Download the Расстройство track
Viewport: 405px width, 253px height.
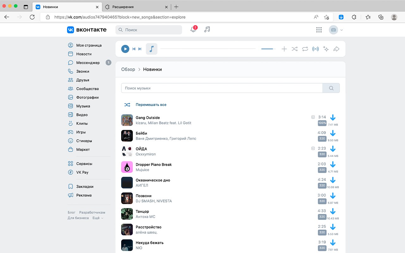[333, 227]
